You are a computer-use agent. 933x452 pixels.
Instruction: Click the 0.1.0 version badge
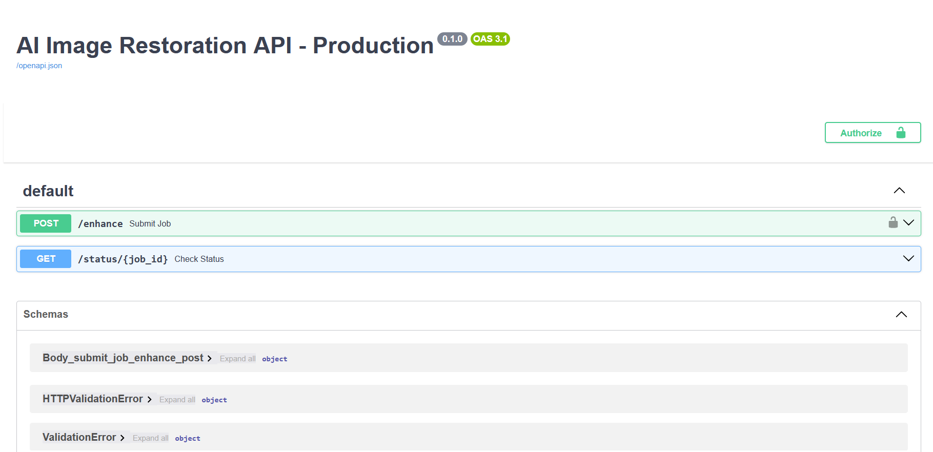[452, 39]
